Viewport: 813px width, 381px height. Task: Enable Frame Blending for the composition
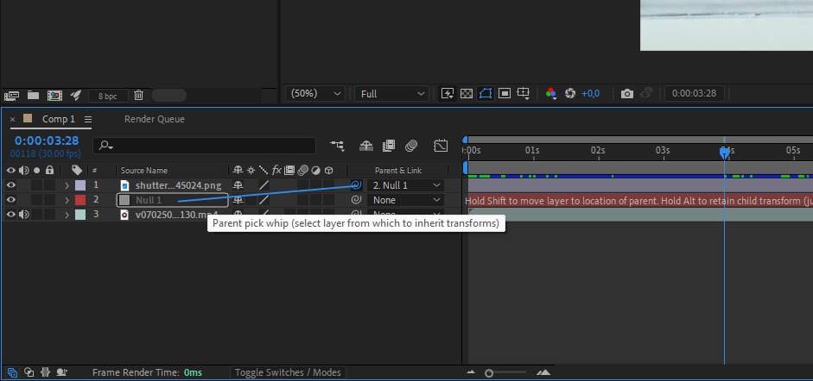(x=388, y=146)
